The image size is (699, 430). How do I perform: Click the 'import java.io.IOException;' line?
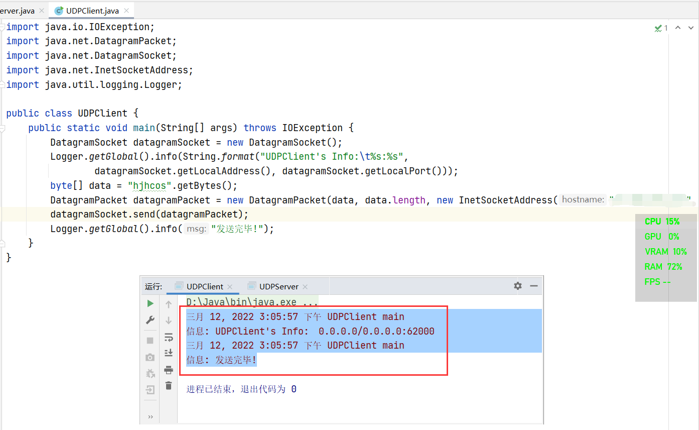coord(81,27)
